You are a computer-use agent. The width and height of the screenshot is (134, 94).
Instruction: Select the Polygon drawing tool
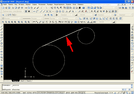pyautogui.click(x=2, y=35)
